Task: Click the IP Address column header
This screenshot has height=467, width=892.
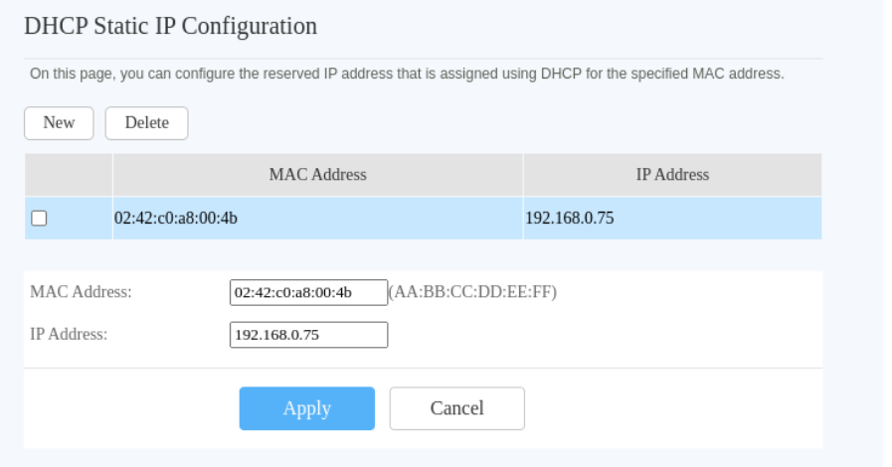Action: coord(672,175)
